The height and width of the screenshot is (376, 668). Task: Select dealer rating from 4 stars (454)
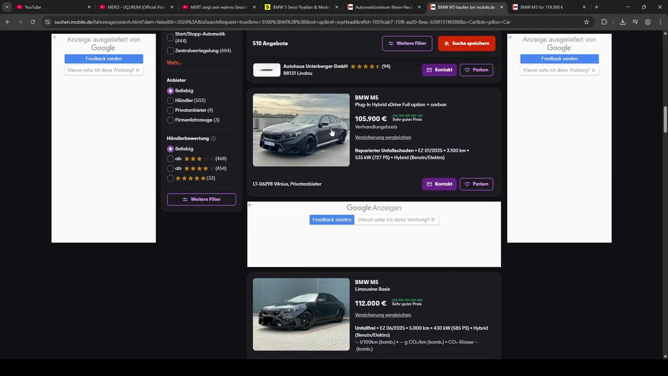(x=170, y=169)
